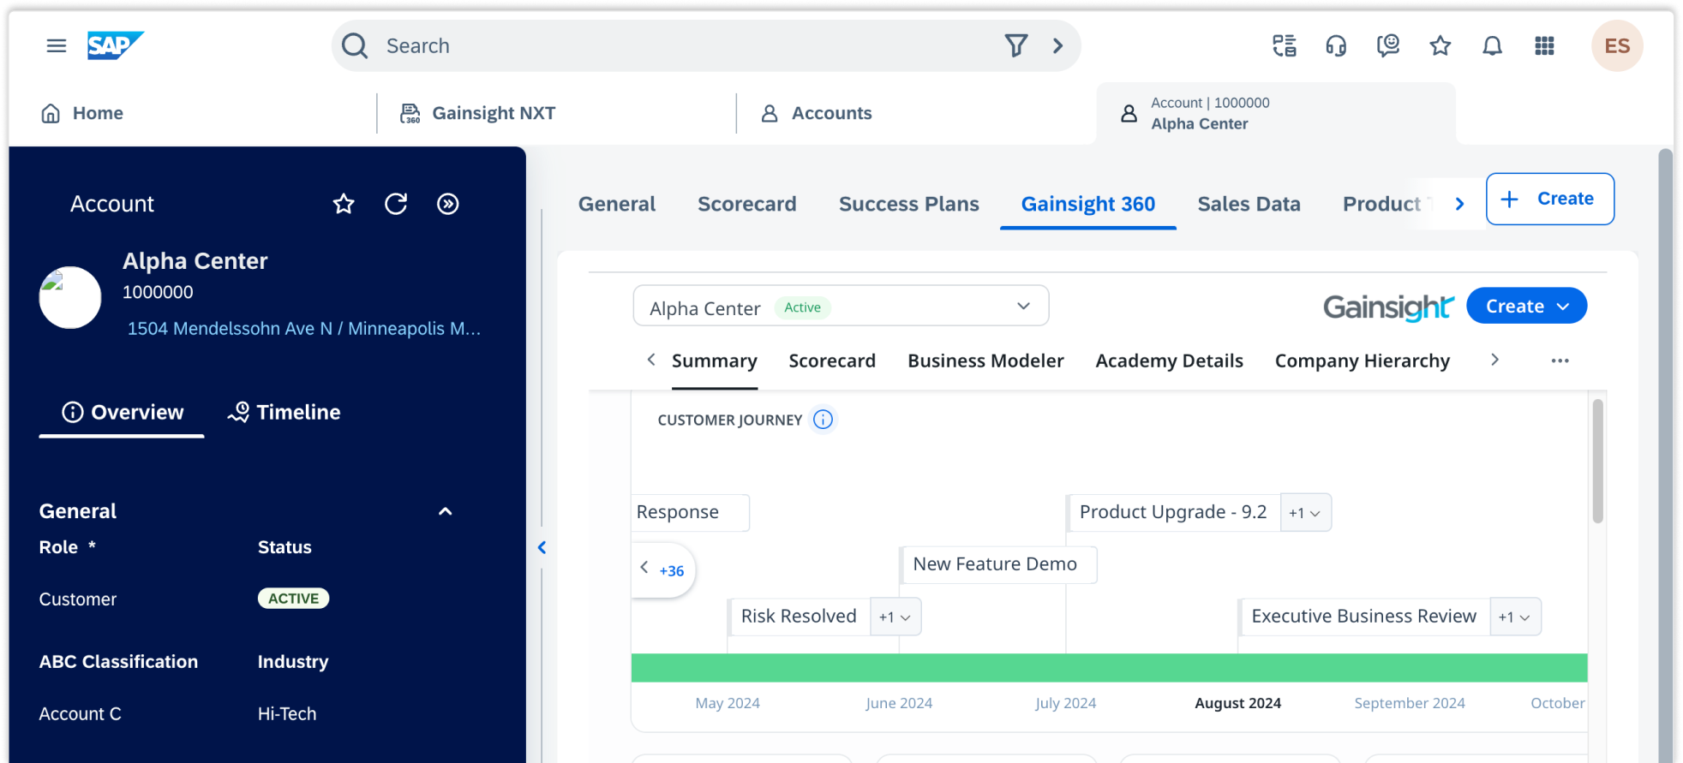Open the Business Modeler tab

point(985,361)
